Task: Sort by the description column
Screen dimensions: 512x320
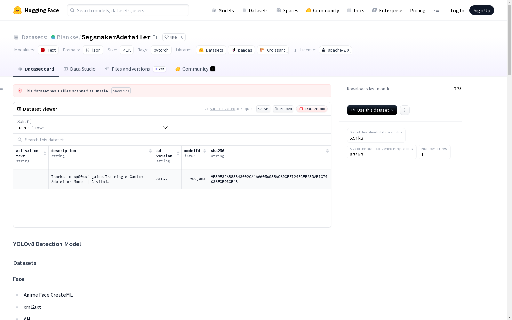Action: (x=150, y=151)
